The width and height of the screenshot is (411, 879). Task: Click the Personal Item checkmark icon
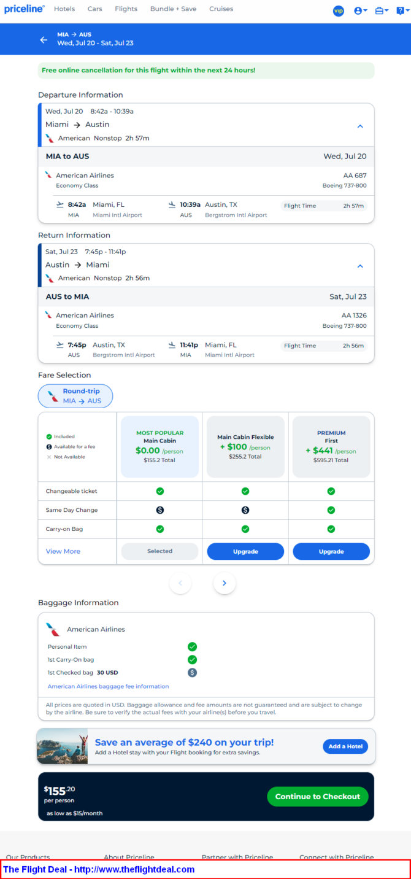pos(192,646)
